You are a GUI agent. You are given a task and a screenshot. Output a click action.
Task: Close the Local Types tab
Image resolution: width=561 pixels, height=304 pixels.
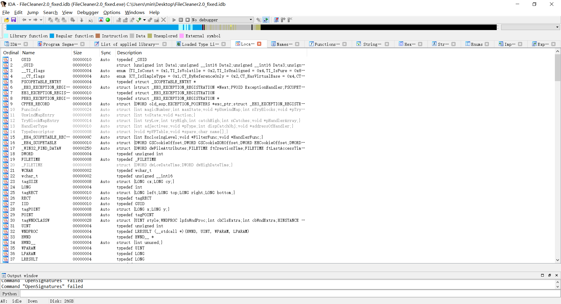(x=259, y=44)
